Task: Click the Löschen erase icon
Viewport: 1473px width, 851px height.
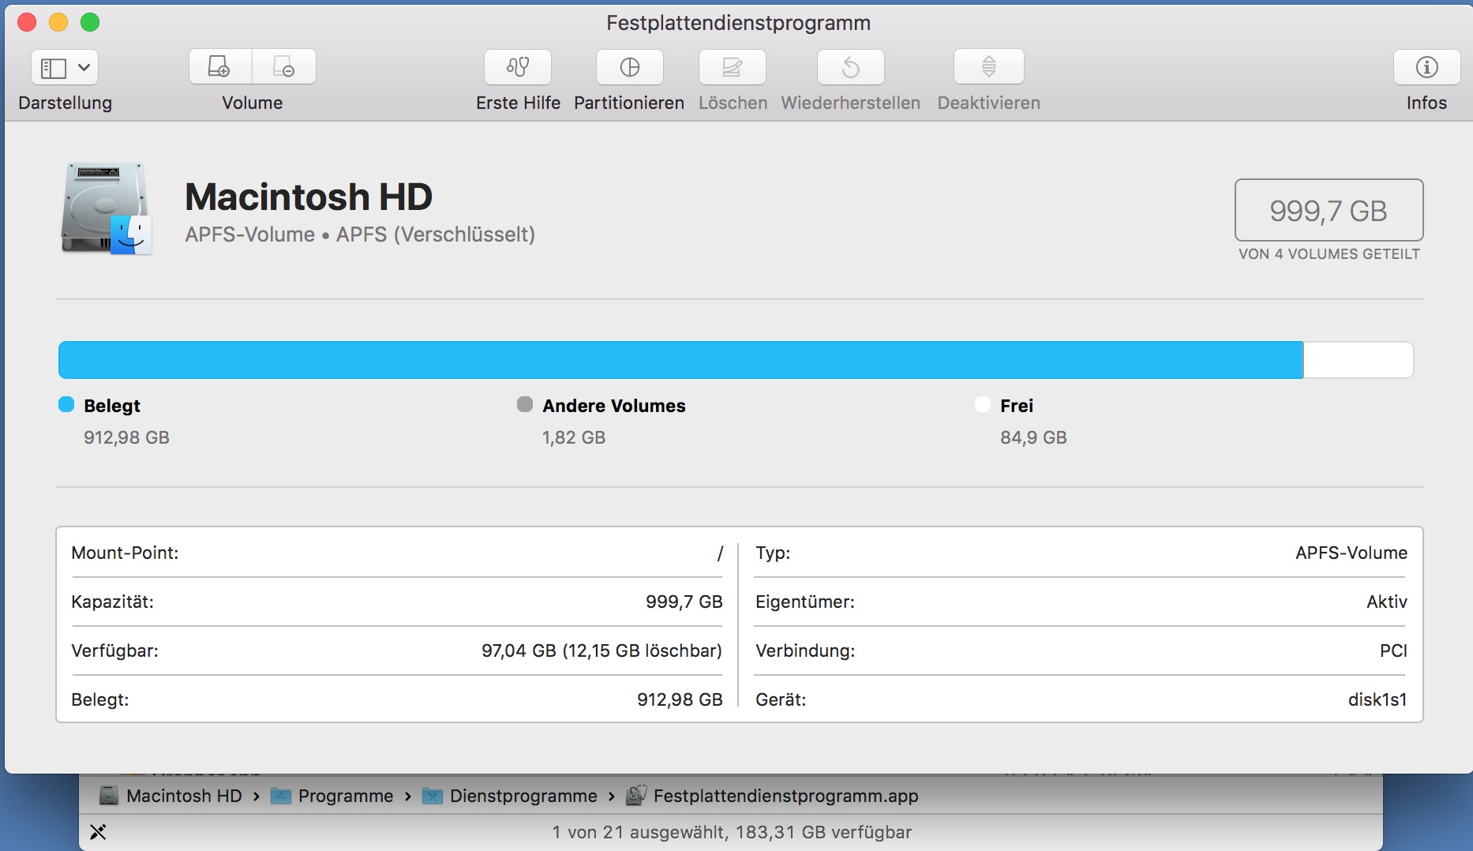Action: pyautogui.click(x=733, y=67)
